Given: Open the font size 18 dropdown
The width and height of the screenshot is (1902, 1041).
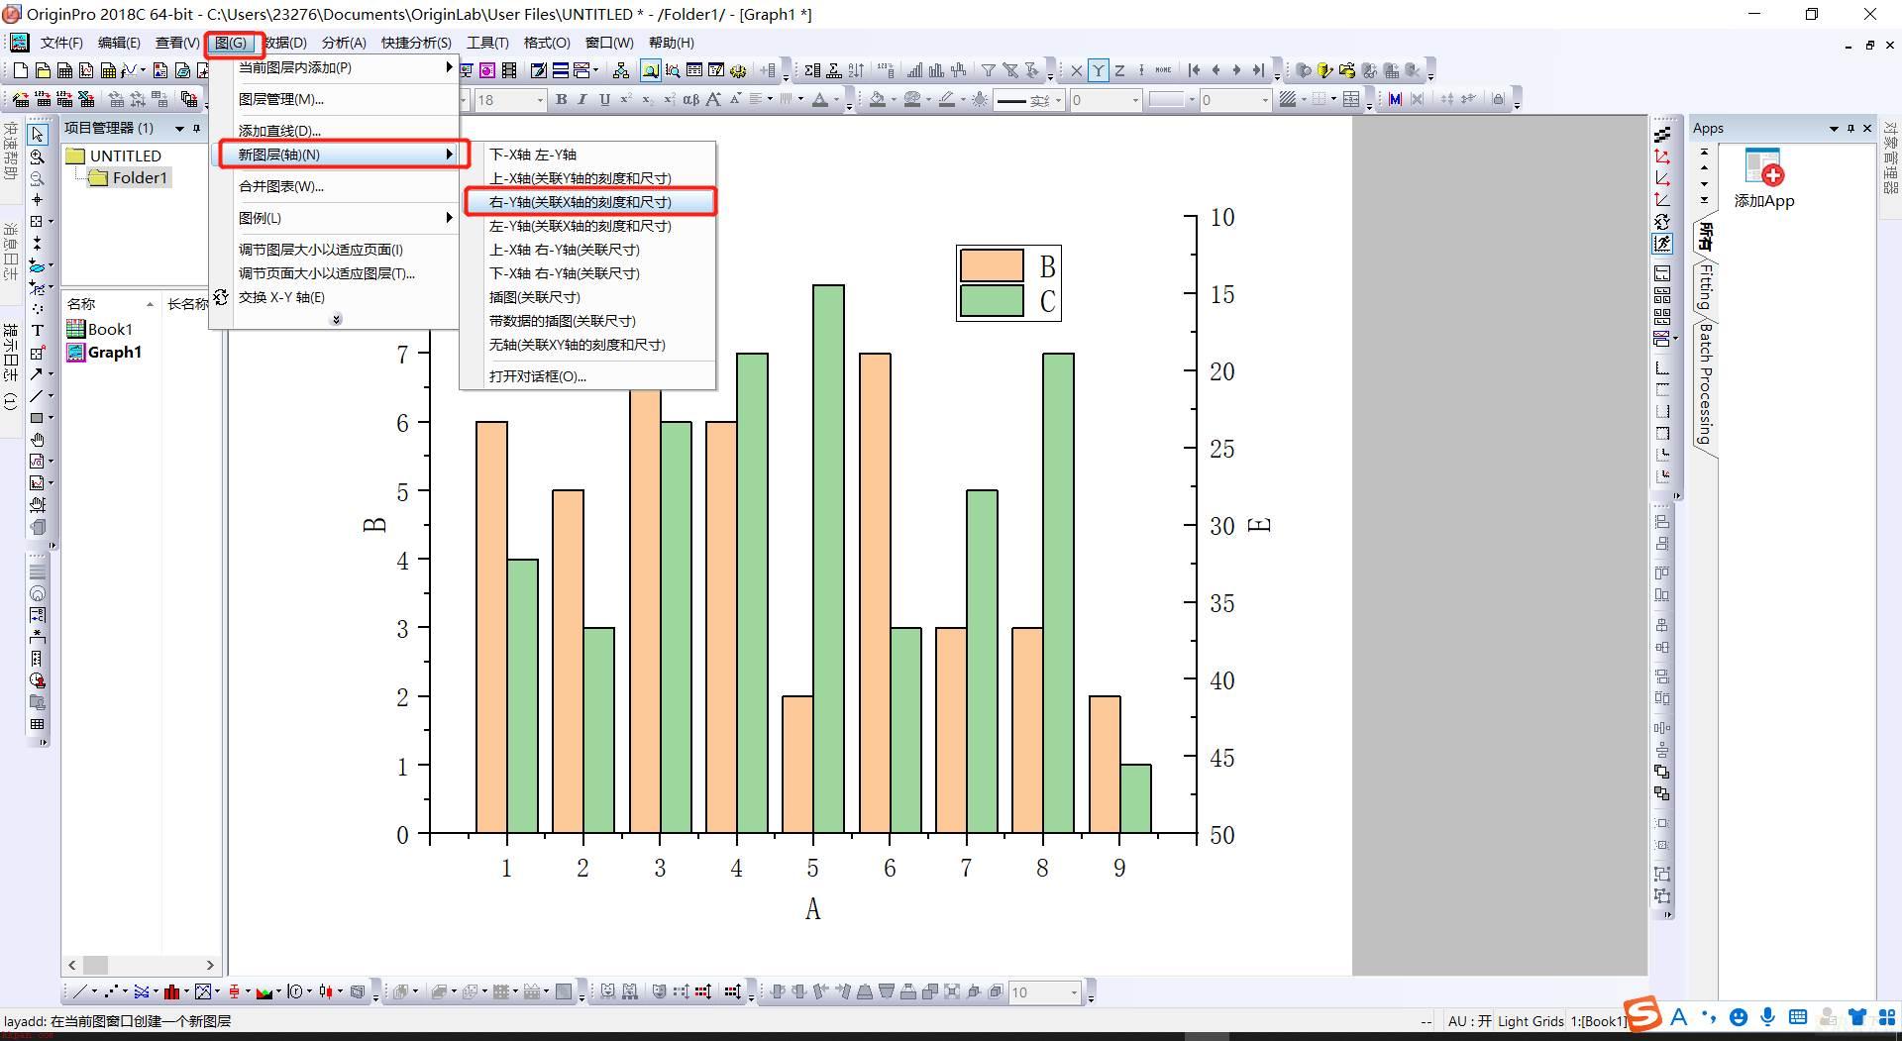Looking at the screenshot, I should pyautogui.click(x=540, y=100).
